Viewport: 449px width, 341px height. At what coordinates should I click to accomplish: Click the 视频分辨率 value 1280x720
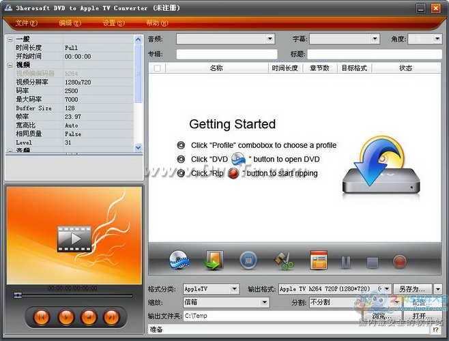(78, 82)
